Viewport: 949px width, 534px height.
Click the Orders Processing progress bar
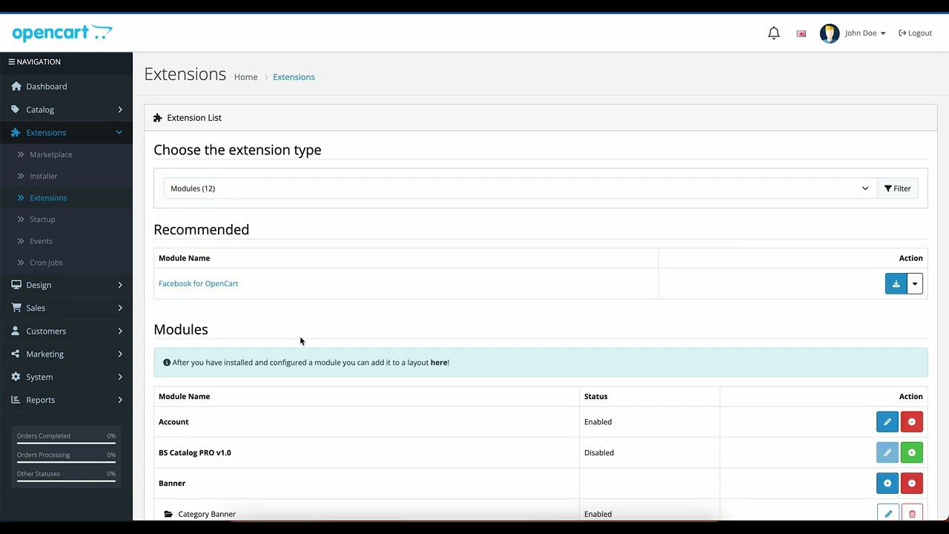(66, 463)
